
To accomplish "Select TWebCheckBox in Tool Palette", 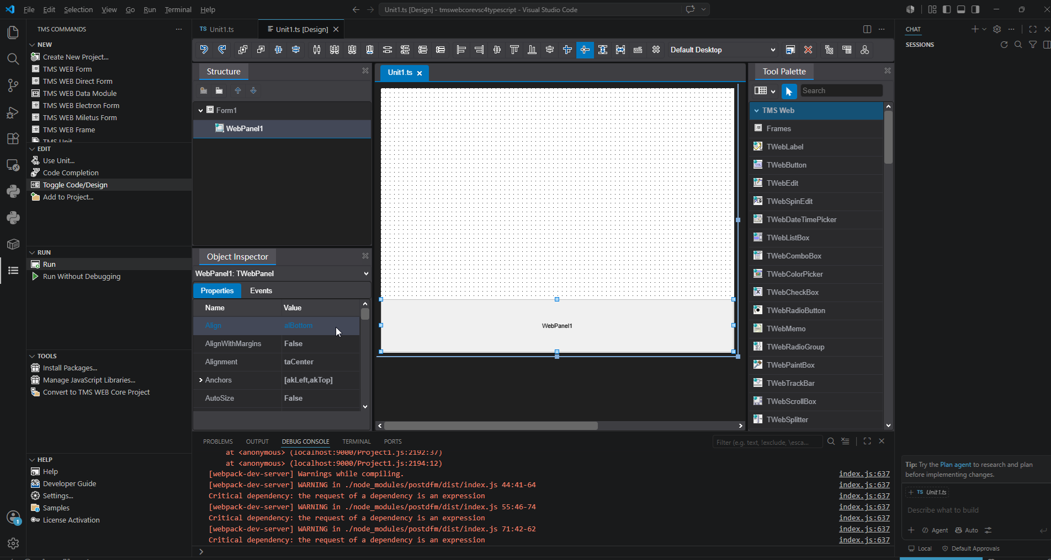I will tap(816, 292).
